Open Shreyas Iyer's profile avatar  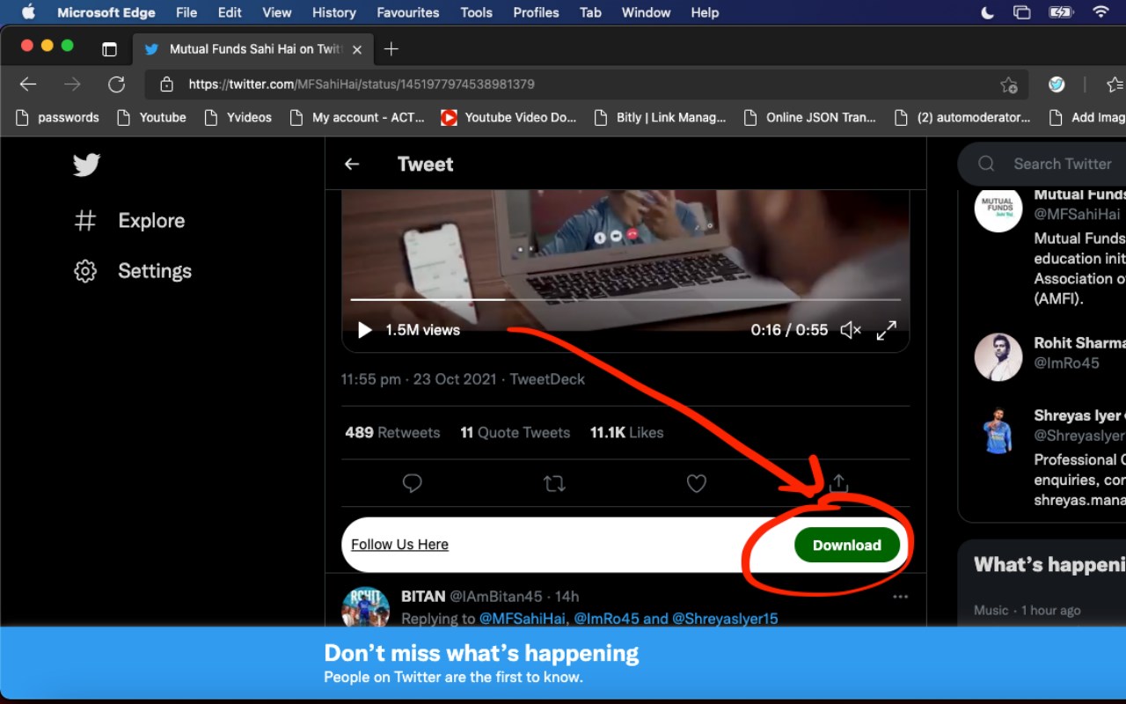[x=998, y=430]
